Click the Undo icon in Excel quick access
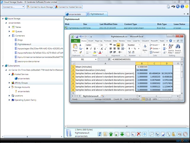The height and width of the screenshot is (143, 190). click(x=80, y=36)
